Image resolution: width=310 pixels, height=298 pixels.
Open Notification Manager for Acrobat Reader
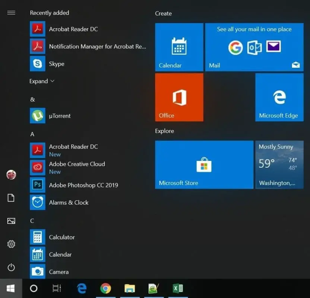pyautogui.click(x=88, y=47)
